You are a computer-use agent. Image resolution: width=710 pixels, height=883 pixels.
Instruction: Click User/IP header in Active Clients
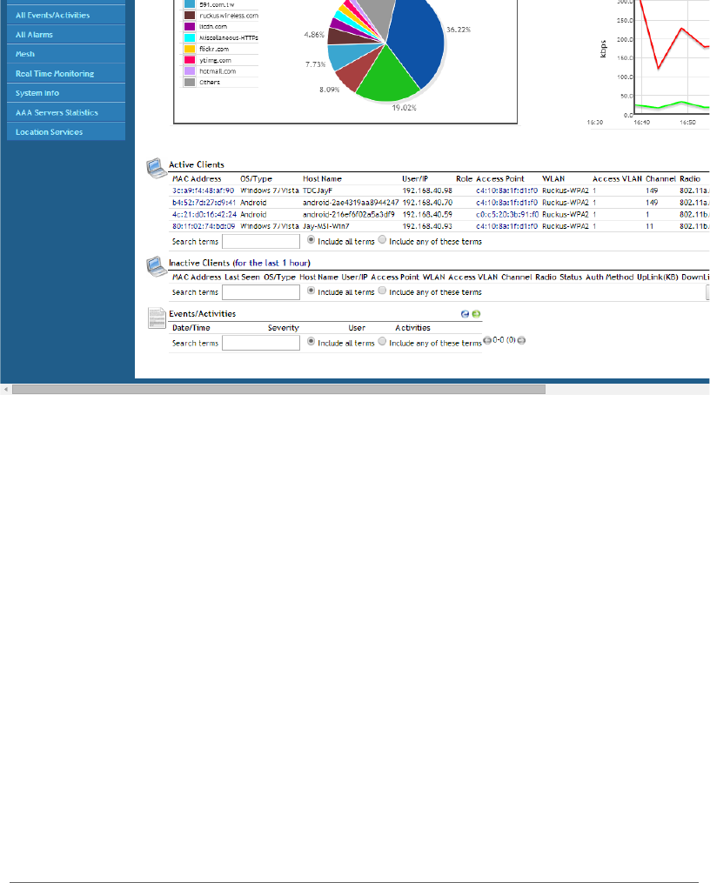[415, 179]
